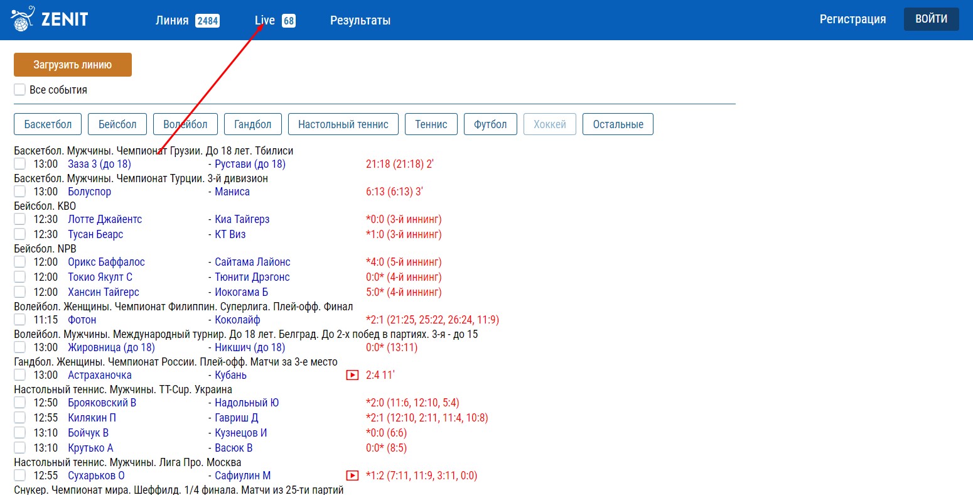This screenshot has width=973, height=495.
Task: Click the Регистрация link
Action: pos(852,19)
